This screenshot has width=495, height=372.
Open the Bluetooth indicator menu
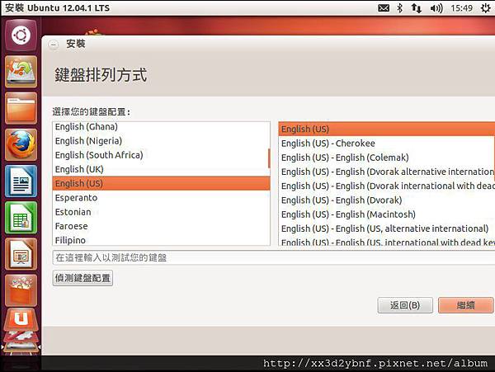pyautogui.click(x=399, y=8)
